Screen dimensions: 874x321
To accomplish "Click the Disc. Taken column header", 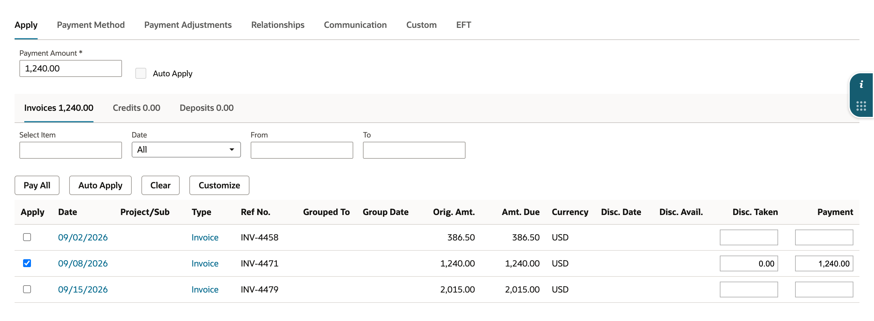I will (x=755, y=212).
